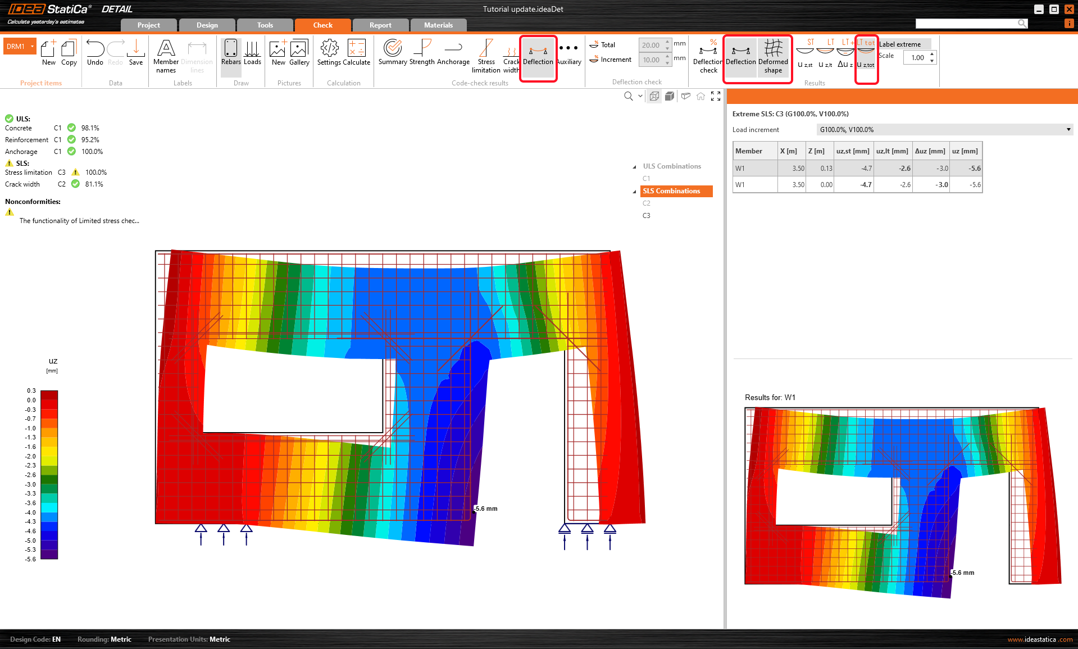This screenshot has width=1078, height=649.
Task: Switch to the Report tab
Action: [380, 25]
